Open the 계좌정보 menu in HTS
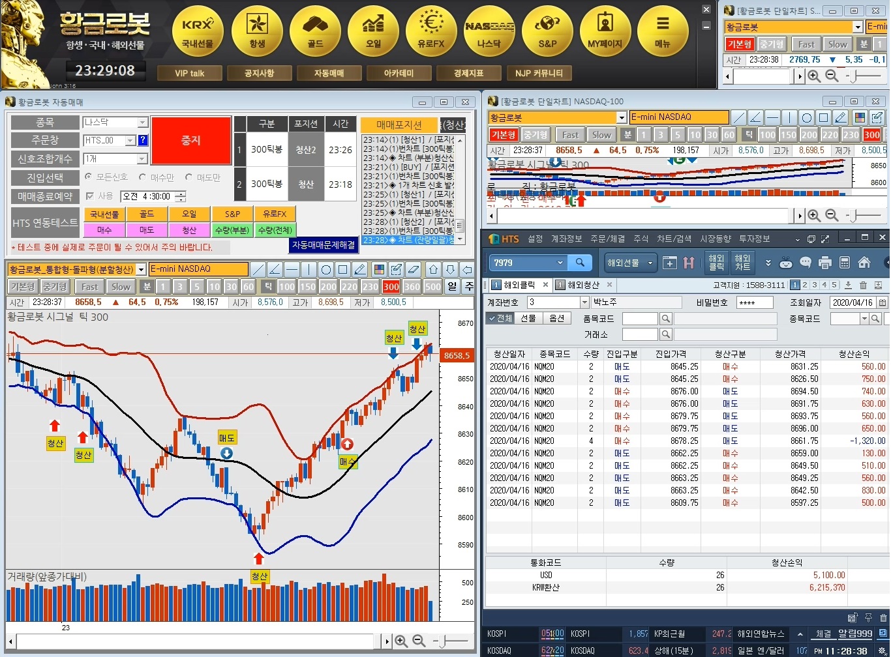 566,239
